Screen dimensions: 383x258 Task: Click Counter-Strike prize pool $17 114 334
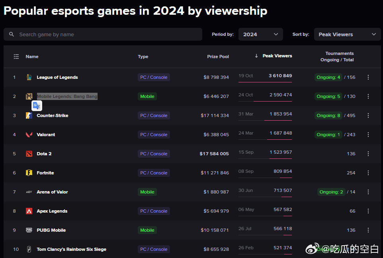coord(215,115)
